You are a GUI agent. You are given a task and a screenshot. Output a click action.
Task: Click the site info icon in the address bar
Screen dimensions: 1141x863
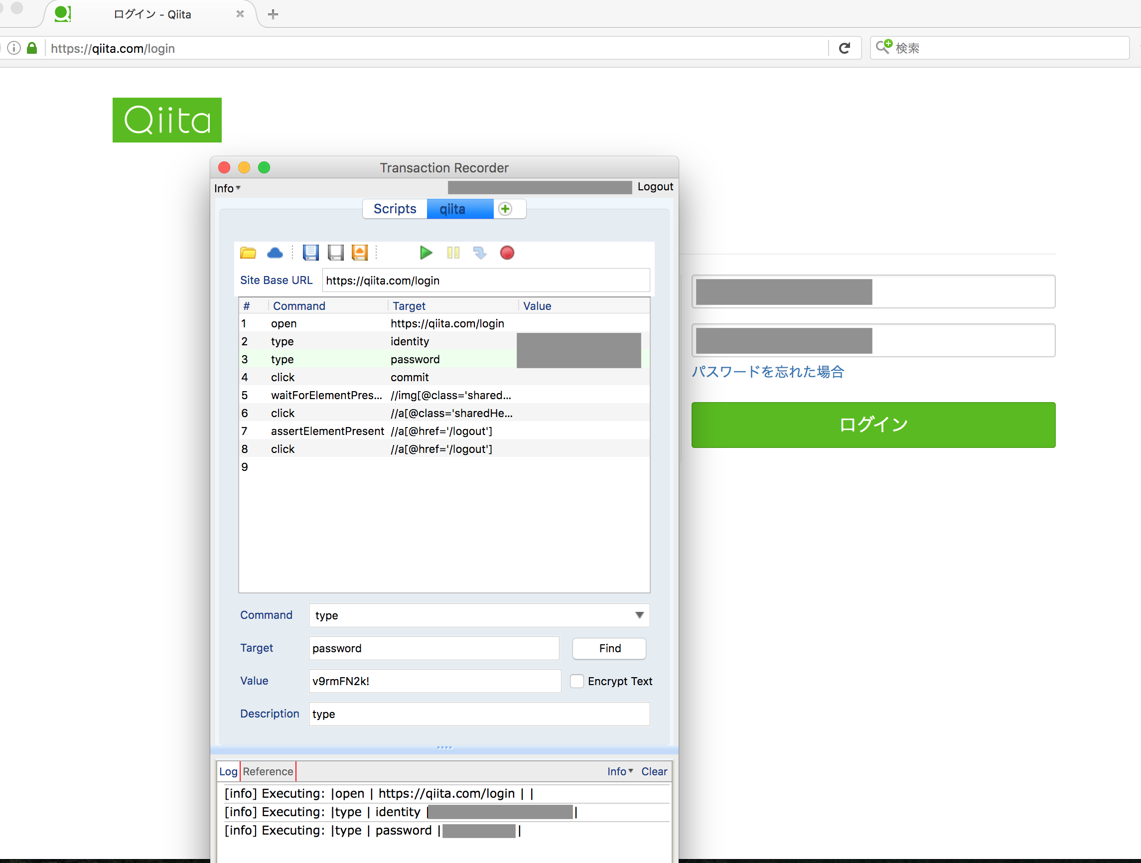click(x=14, y=48)
